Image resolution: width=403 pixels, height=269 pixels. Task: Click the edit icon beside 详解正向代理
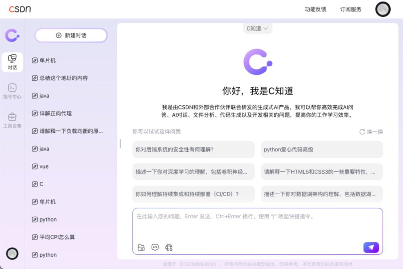click(x=35, y=113)
